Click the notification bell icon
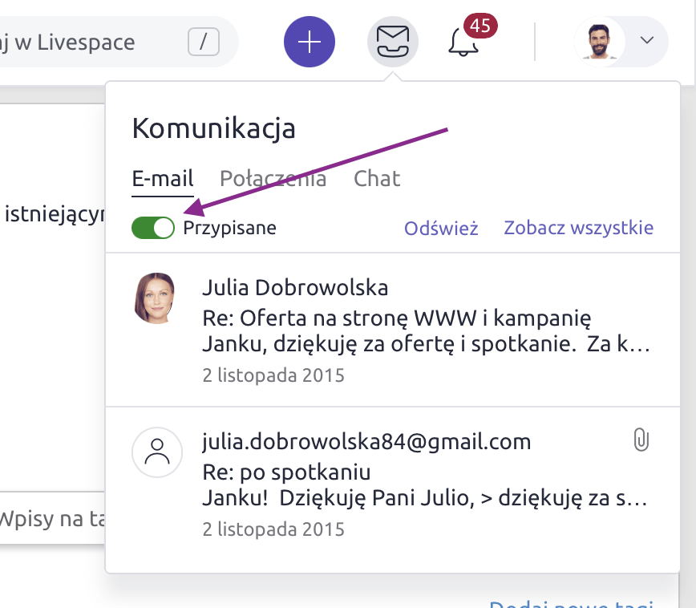696x608 pixels. 461,45
